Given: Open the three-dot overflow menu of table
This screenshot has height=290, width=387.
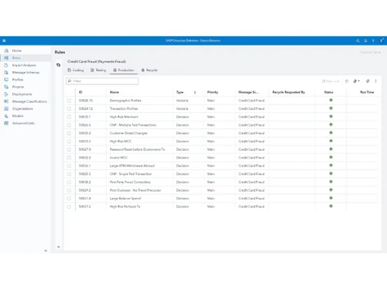Looking at the screenshot, I should [x=376, y=81].
